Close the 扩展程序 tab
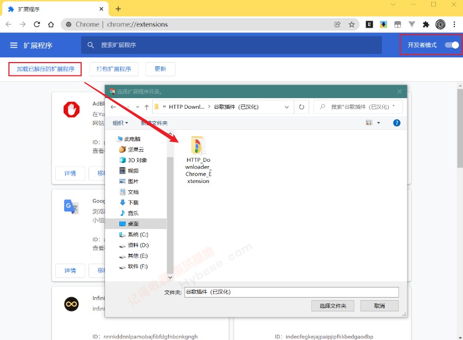This screenshot has width=463, height=340. 101,9
